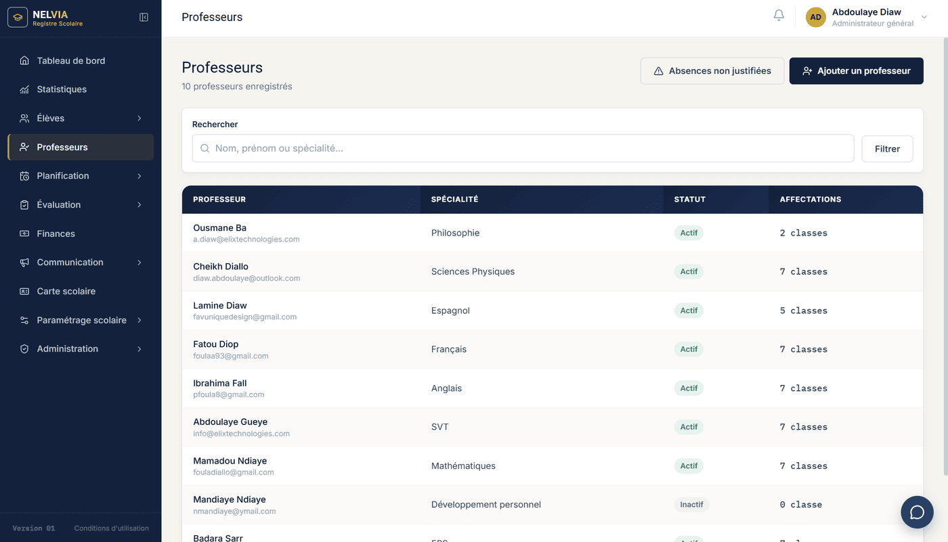Expand the Communication submenu chevron
Image resolution: width=948 pixels, height=542 pixels.
(x=139, y=263)
